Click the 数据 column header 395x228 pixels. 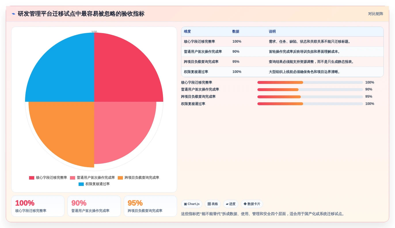236,32
